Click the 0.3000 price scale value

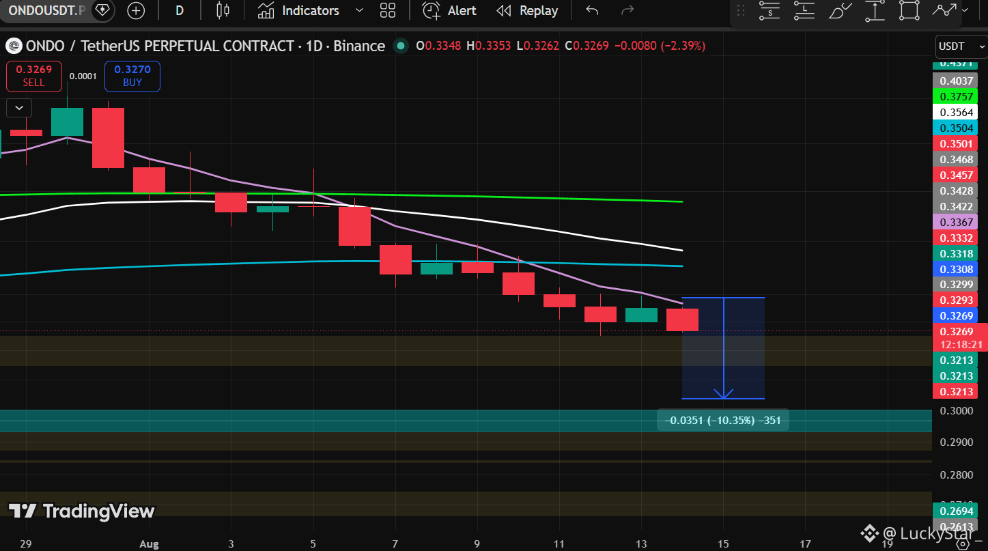point(956,411)
